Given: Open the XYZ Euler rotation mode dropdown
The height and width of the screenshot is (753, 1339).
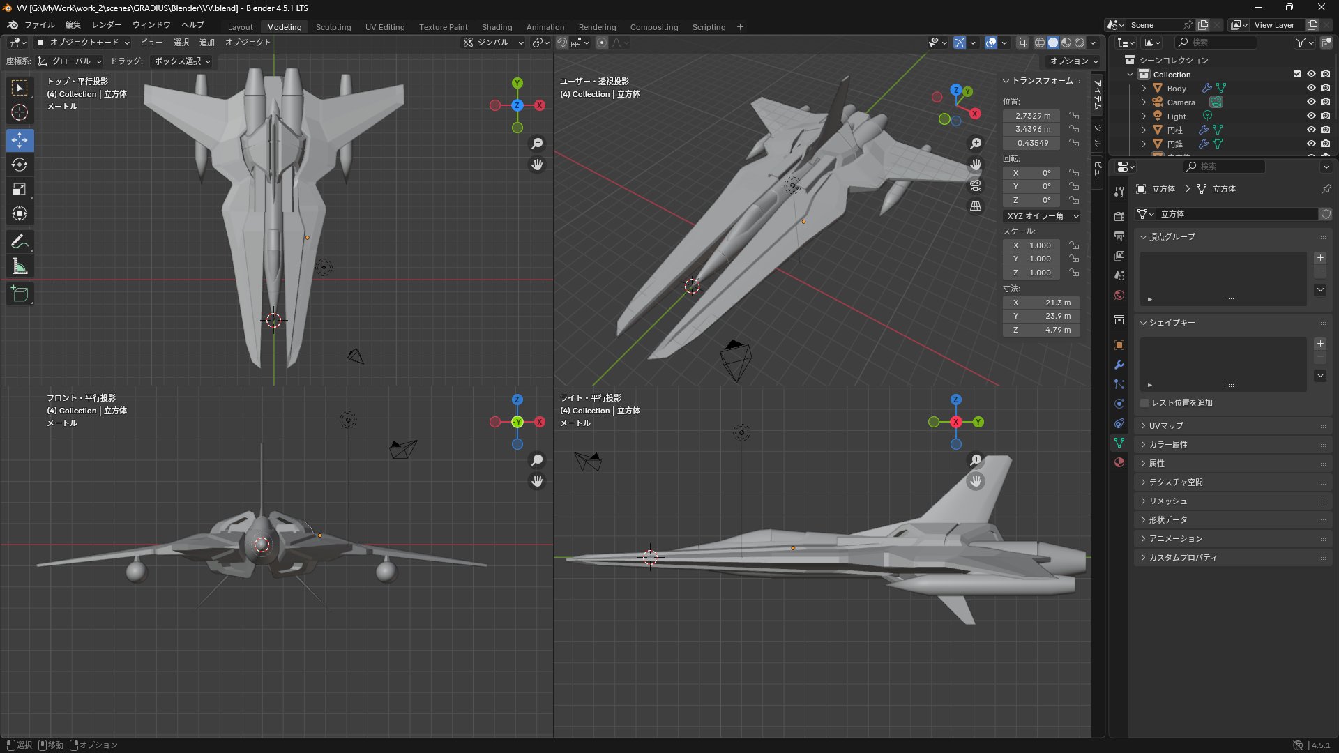Looking at the screenshot, I should coord(1042,216).
